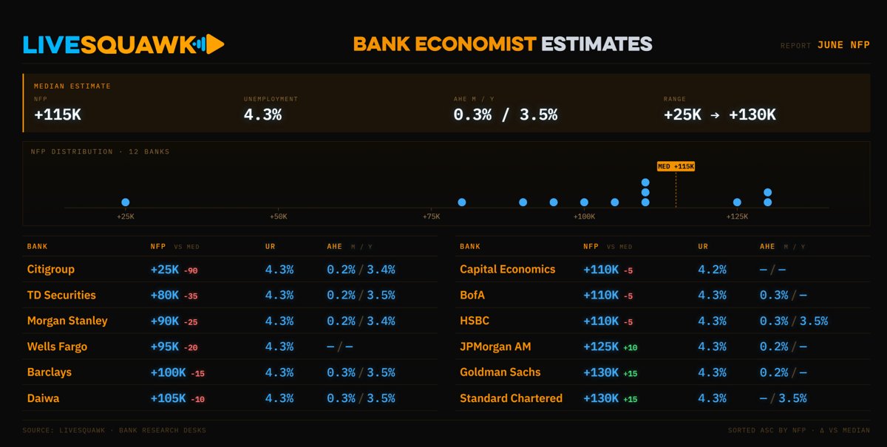Select Capital Economics bank name
This screenshot has width=887, height=447.
(508, 269)
